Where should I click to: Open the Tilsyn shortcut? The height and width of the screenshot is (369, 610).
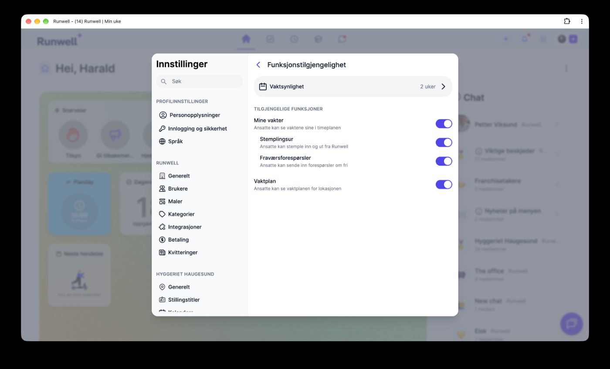click(x=73, y=139)
